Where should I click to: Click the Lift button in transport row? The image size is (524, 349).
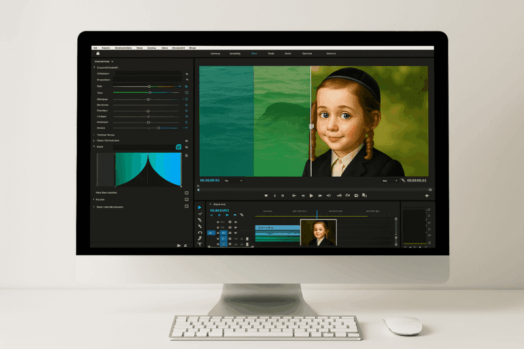coord(339,195)
